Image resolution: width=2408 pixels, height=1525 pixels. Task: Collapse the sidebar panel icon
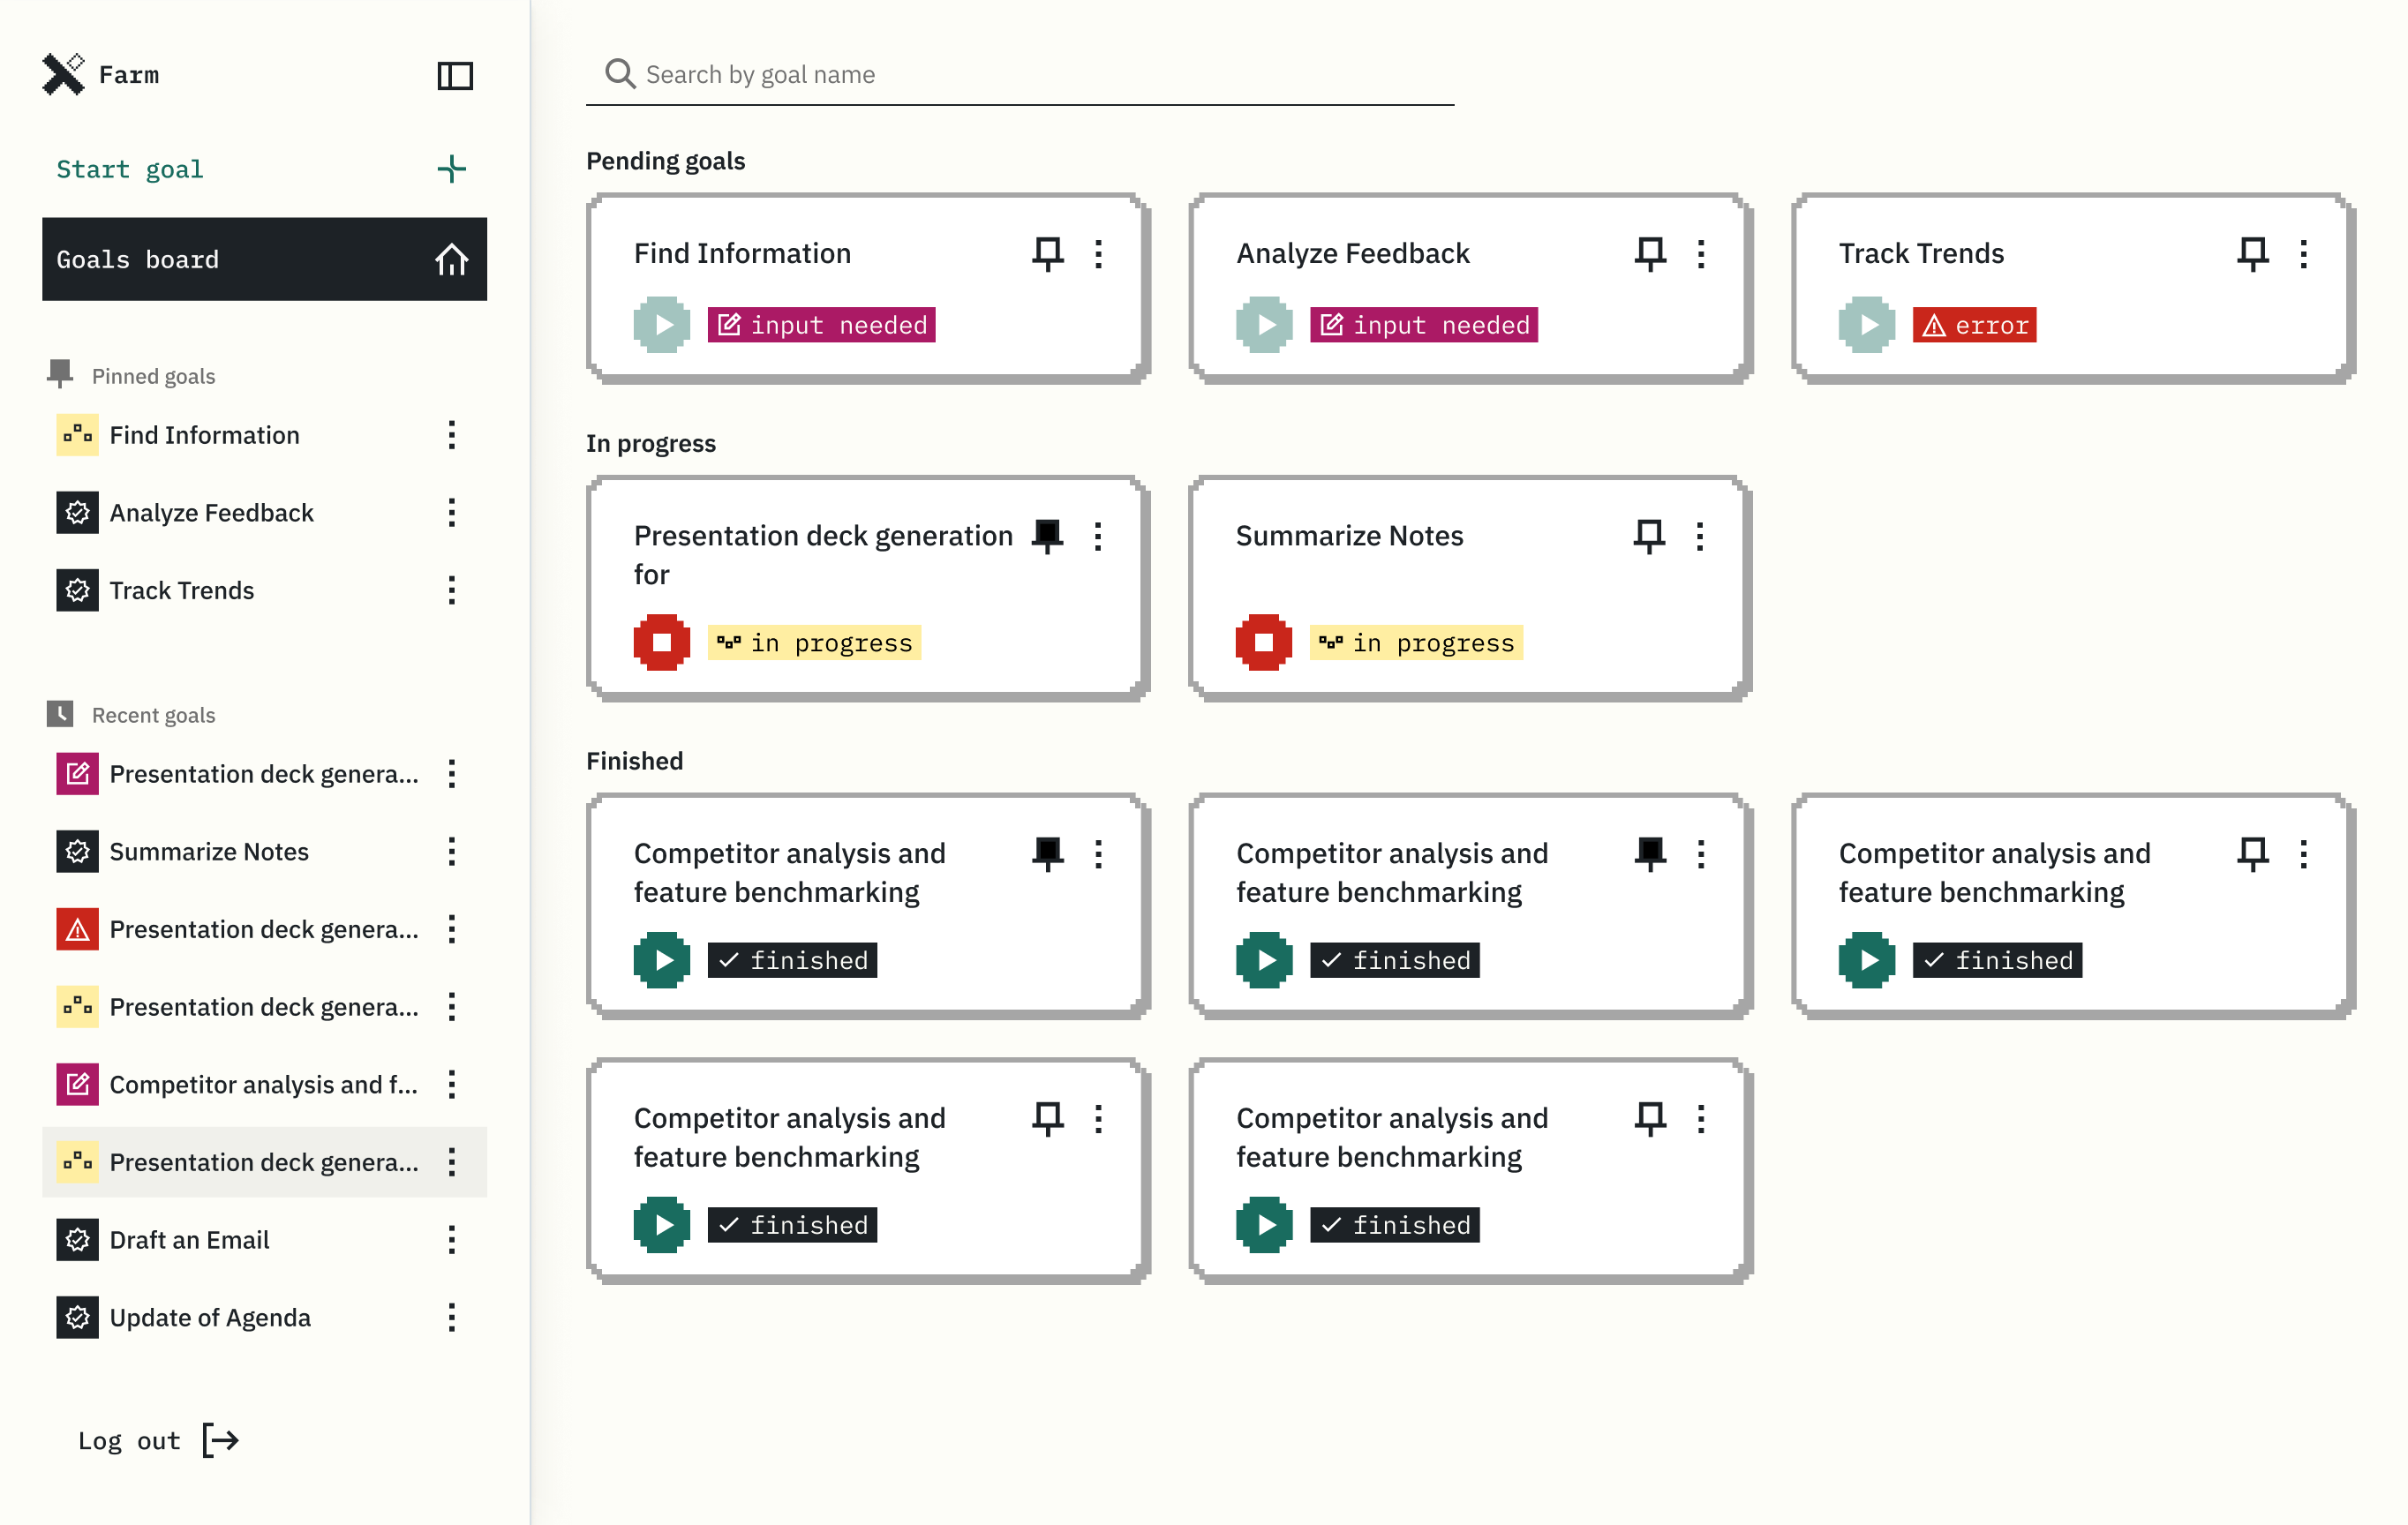tap(455, 75)
